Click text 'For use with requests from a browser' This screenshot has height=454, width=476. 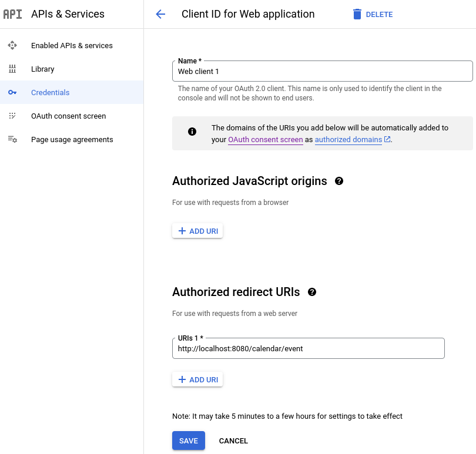click(x=230, y=203)
